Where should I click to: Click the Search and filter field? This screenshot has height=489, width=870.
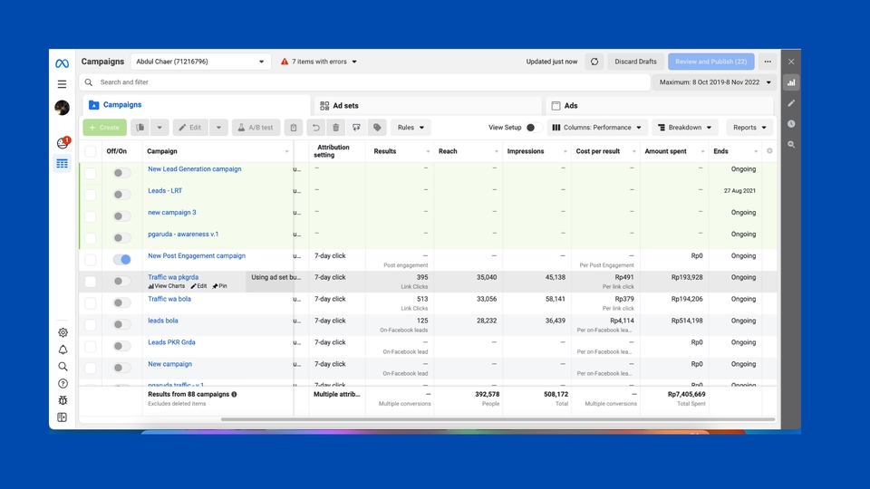click(364, 82)
